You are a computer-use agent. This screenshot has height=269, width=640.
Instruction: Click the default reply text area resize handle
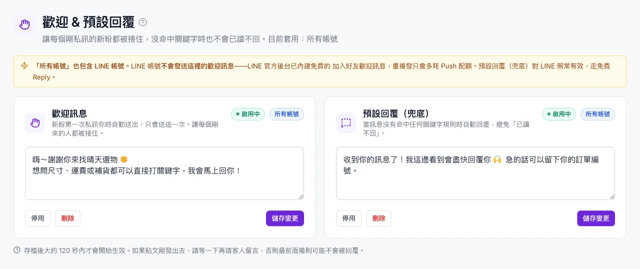click(611, 196)
